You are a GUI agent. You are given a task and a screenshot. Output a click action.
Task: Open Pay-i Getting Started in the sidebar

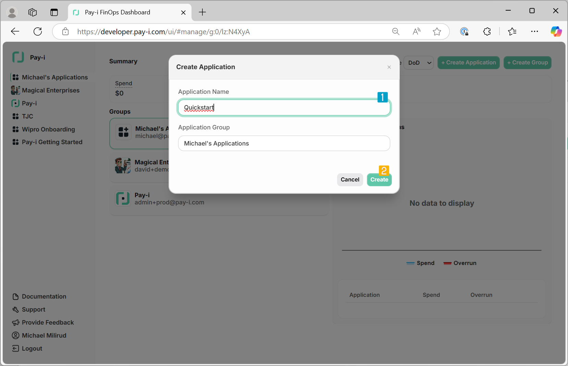(47, 142)
